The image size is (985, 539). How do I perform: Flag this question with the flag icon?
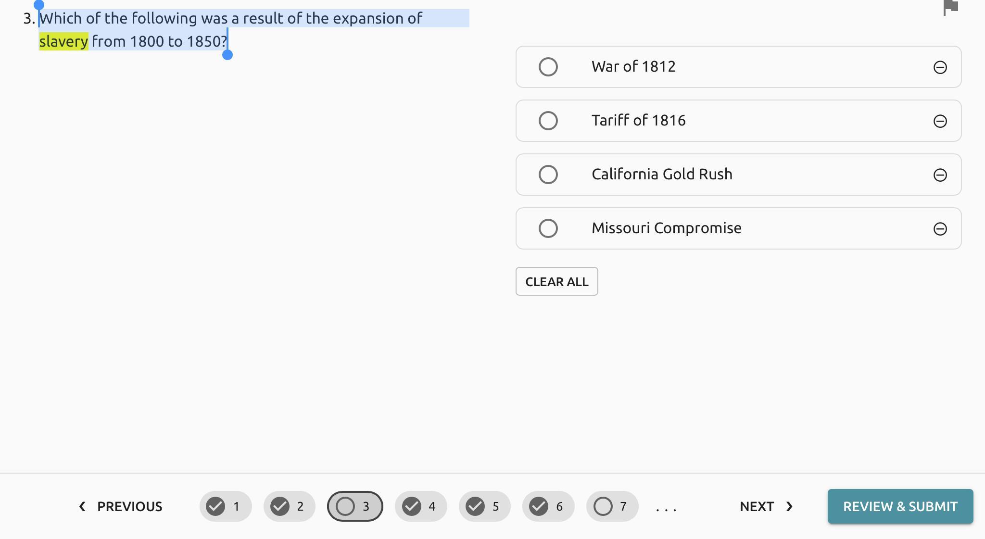point(950,7)
